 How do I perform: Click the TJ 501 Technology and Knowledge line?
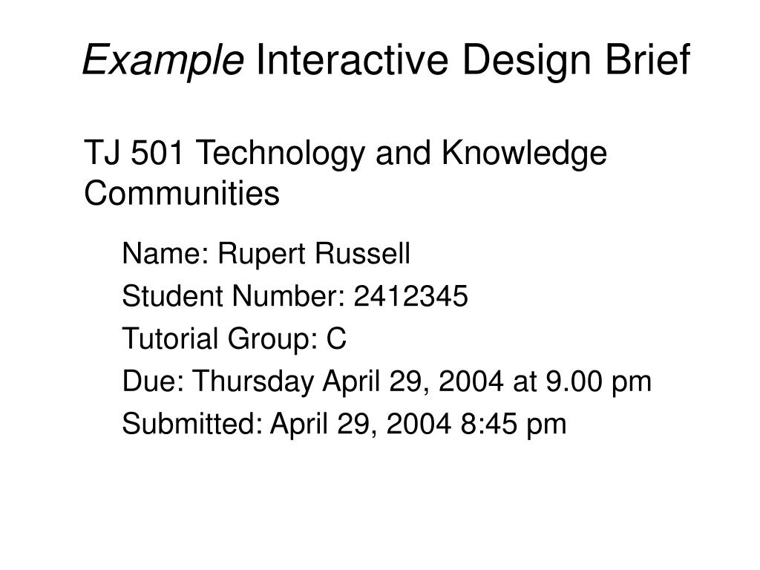345,154
